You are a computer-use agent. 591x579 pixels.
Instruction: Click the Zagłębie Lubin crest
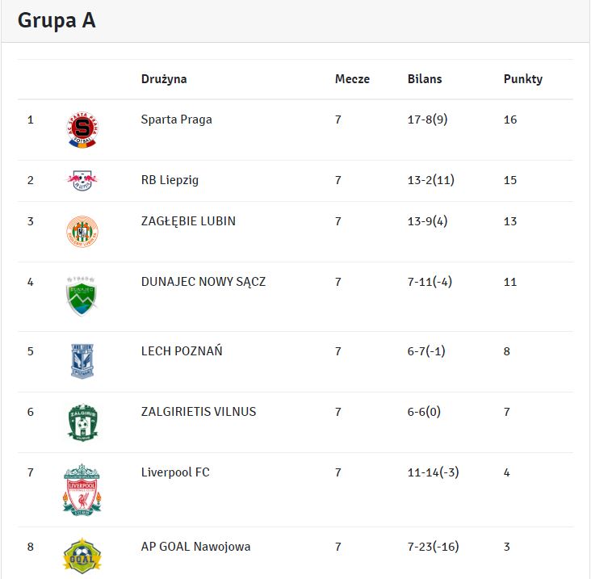click(x=82, y=232)
